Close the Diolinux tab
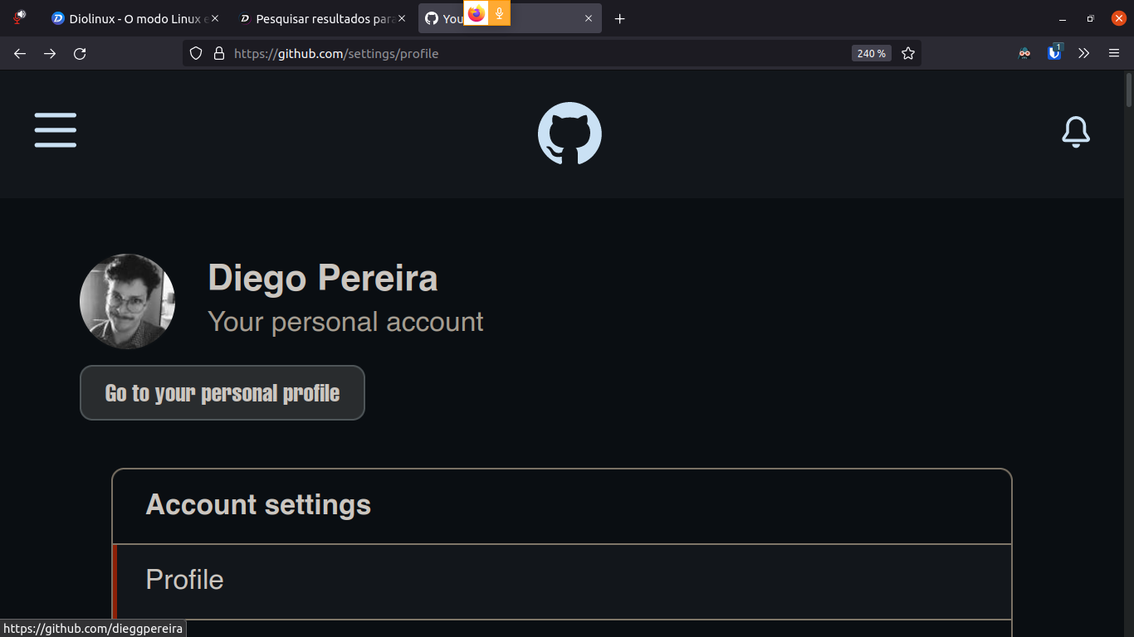The height and width of the screenshot is (637, 1134). tap(215, 18)
